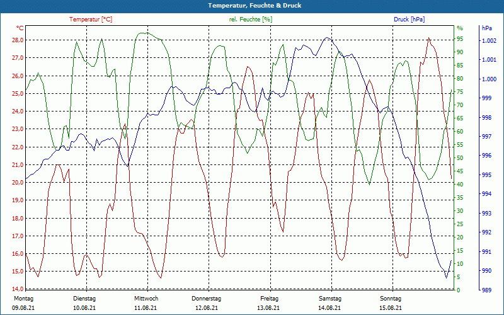Click the 28,0 temperature axis value
The width and height of the screenshot is (504, 315).
(x=18, y=40)
